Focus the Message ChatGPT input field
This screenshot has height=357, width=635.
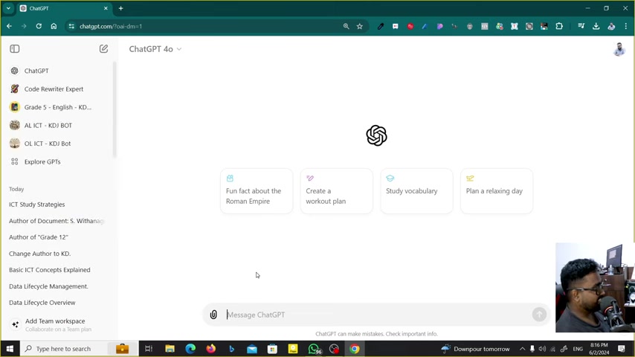[x=377, y=315]
